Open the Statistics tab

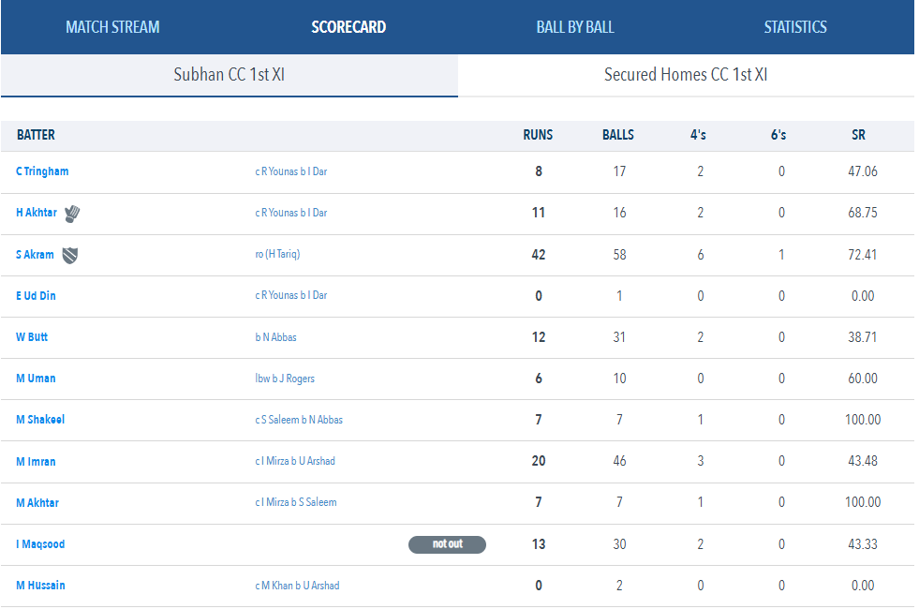(795, 27)
